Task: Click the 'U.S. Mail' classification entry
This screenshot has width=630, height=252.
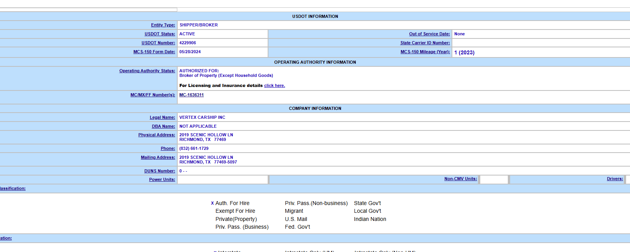Action: pos(296,219)
